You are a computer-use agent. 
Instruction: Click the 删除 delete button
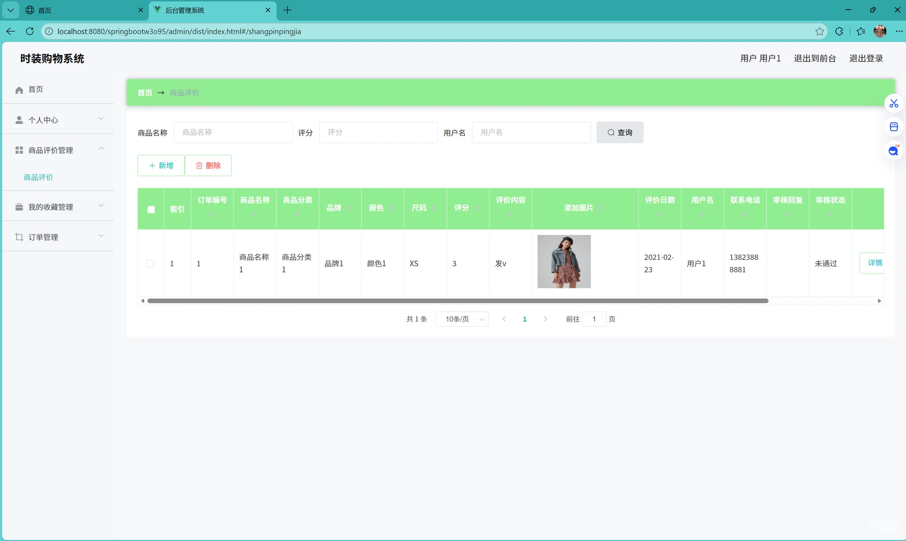[208, 165]
